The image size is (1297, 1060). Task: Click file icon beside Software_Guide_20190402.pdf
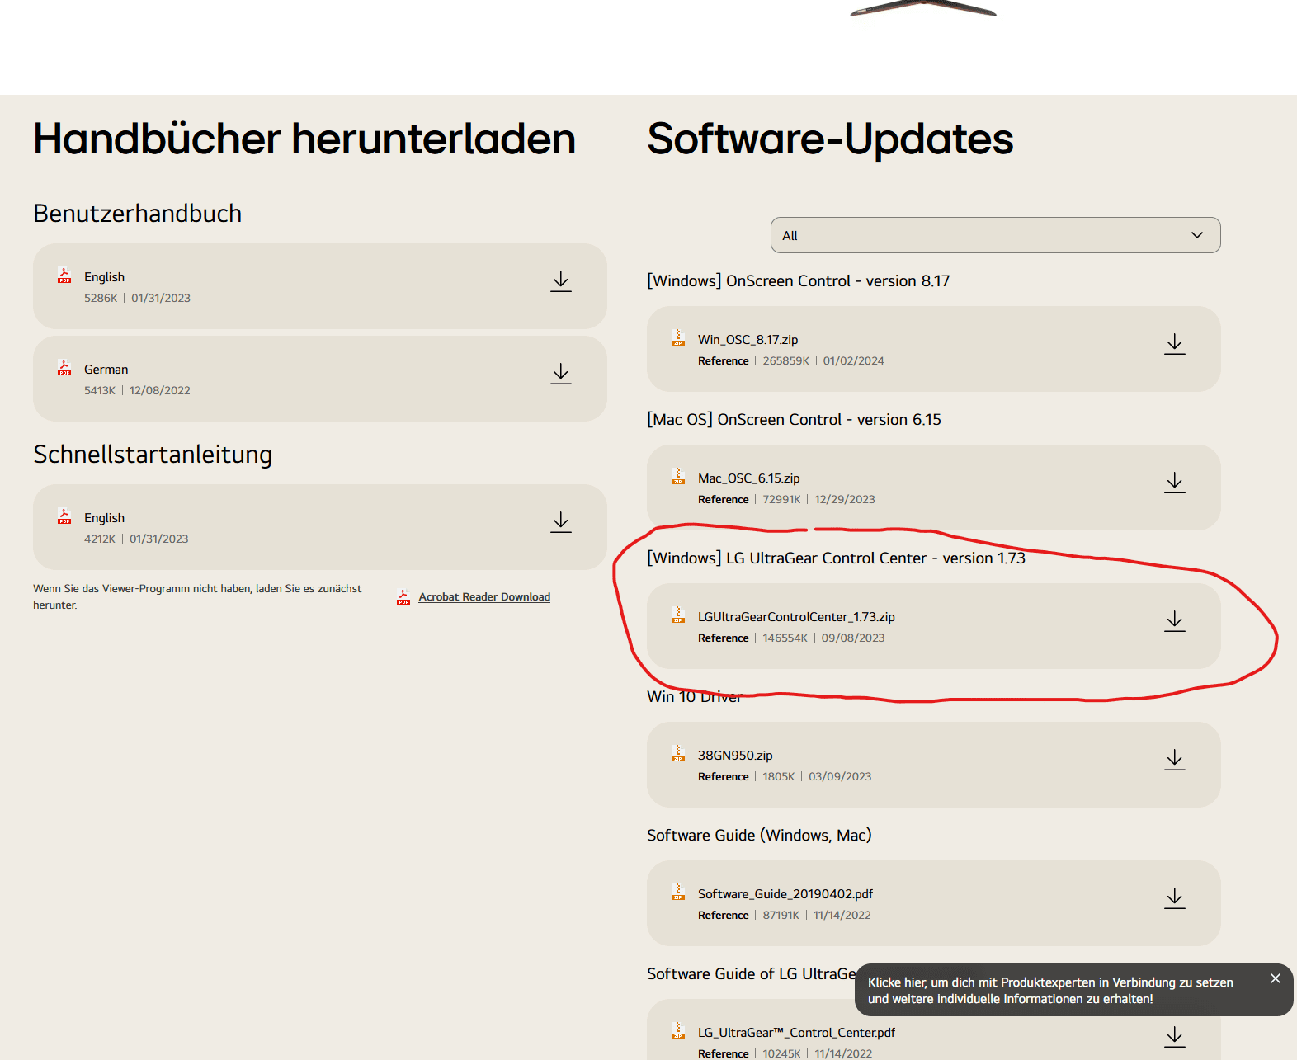[x=678, y=893]
